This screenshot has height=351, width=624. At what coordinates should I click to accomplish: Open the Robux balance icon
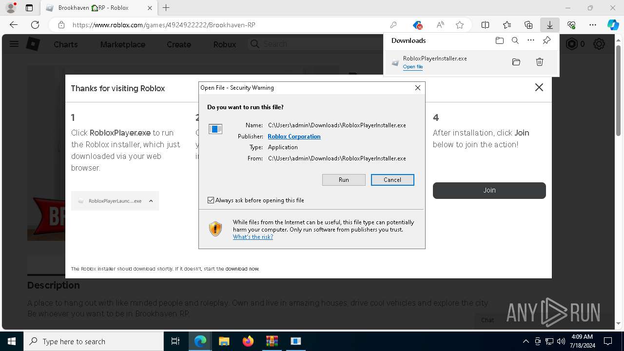[571, 44]
